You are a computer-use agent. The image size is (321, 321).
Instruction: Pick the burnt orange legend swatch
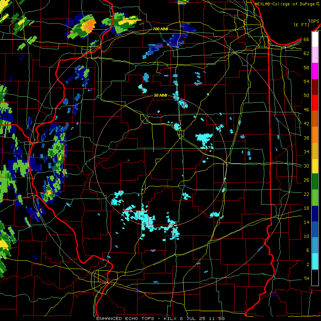(x=315, y=118)
